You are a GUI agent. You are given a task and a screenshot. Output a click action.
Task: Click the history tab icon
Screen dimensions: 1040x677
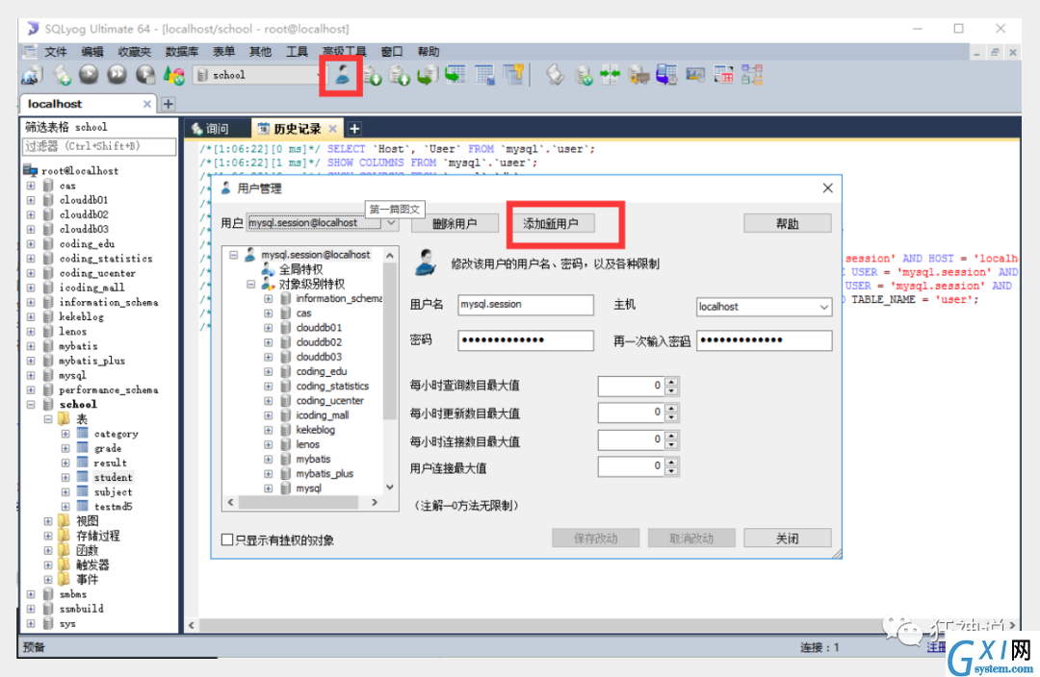pos(263,129)
